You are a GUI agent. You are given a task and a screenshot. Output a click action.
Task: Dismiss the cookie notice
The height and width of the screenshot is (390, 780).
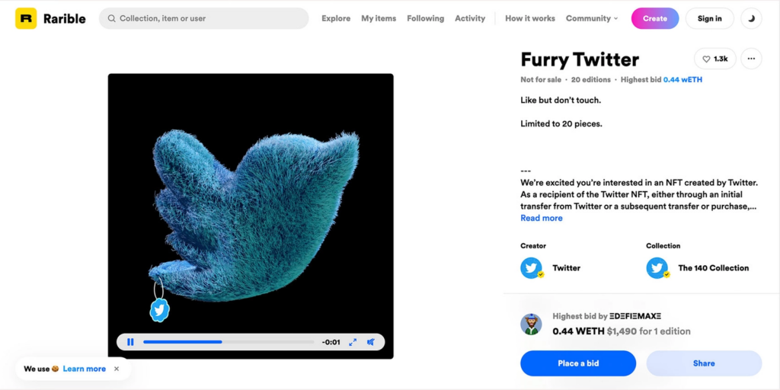pos(117,369)
